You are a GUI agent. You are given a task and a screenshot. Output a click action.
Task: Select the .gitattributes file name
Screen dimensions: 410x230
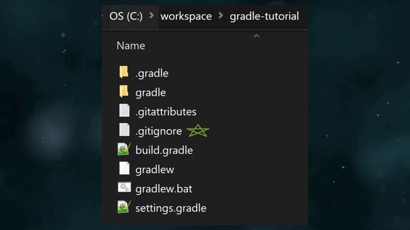(166, 112)
